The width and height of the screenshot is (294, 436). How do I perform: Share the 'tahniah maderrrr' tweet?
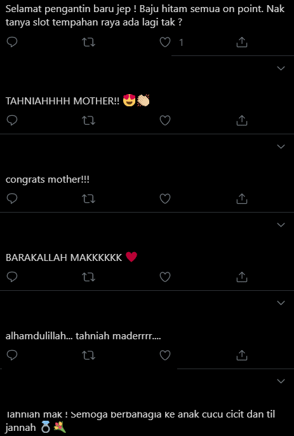pyautogui.click(x=241, y=355)
